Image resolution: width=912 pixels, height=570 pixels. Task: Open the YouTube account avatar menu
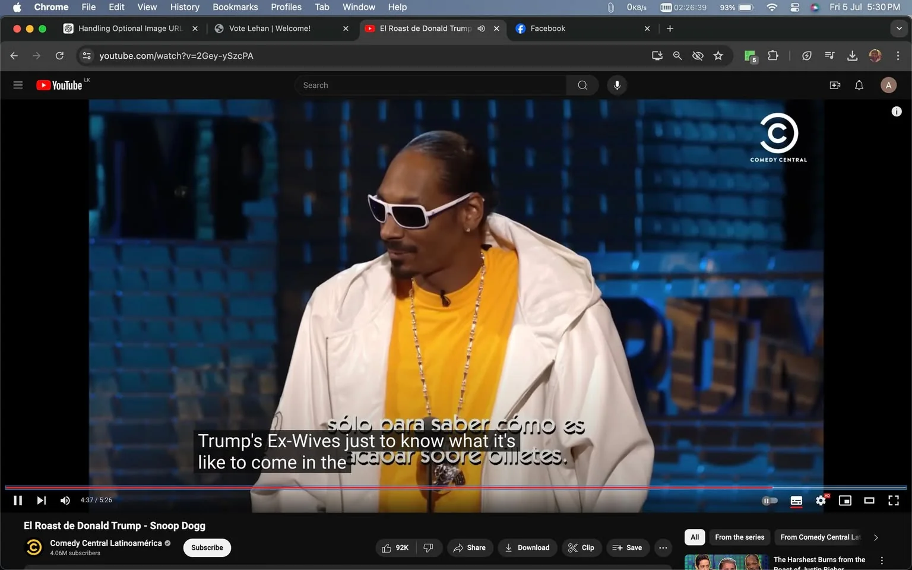[x=888, y=85]
